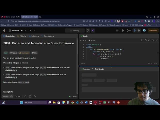Pick a random problem shuffle icon
Viewport: 160px width, 120px height.
click(34, 30)
